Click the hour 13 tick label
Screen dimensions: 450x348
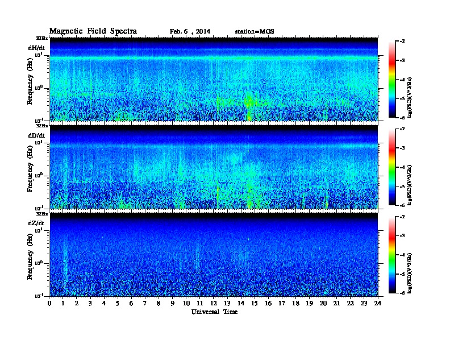click(x=227, y=303)
